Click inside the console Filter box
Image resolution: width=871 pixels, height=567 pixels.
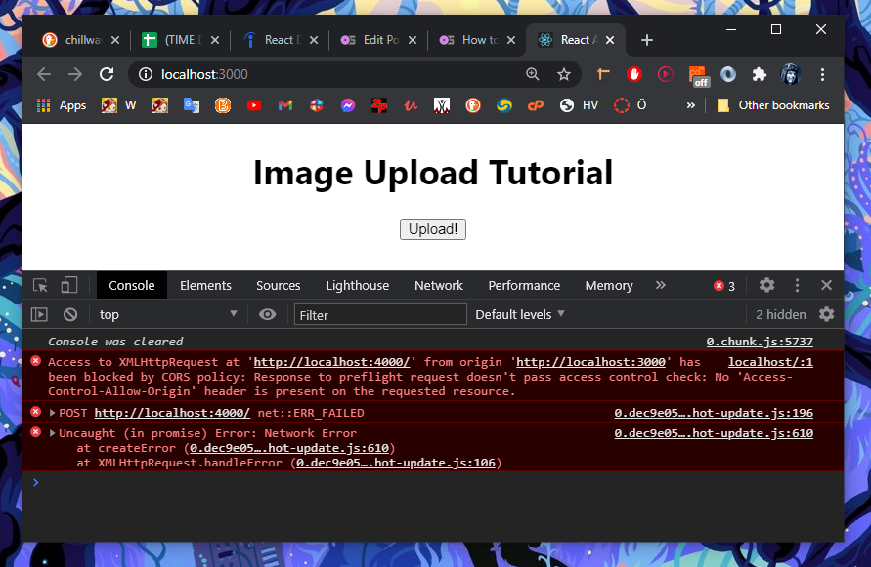(380, 313)
